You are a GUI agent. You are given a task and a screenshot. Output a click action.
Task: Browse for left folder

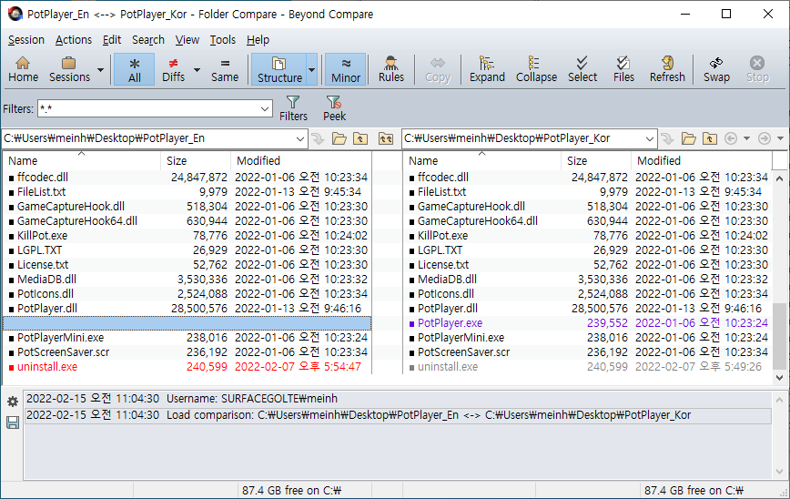tap(339, 138)
